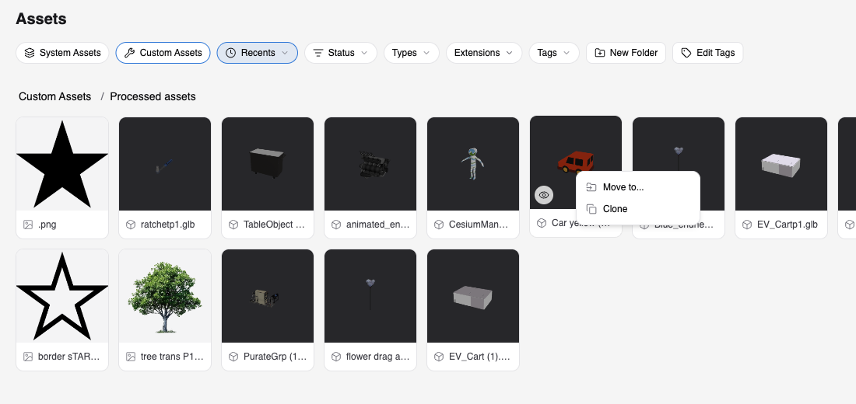Choose Clone from context menu
856x404 pixels.
point(637,209)
